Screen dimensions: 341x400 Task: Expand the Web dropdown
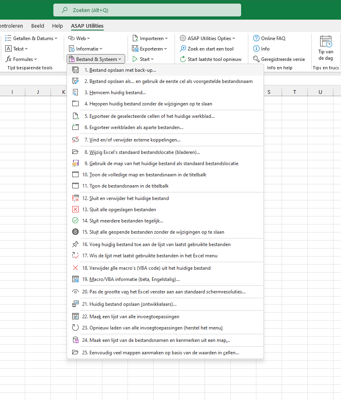[79, 38]
